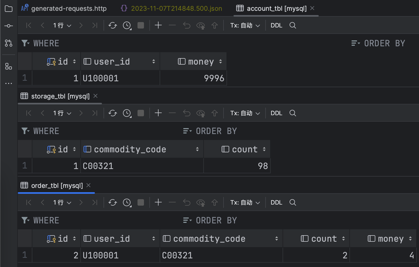Open Tx mode dropdown in order_tbl
The height and width of the screenshot is (267, 419).
click(x=245, y=202)
